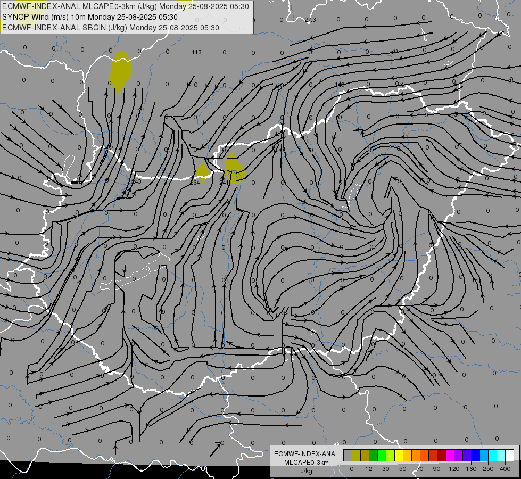Select the cyan swatch after tick 250
Image resolution: width=521 pixels, height=479 pixels.
tap(493, 455)
